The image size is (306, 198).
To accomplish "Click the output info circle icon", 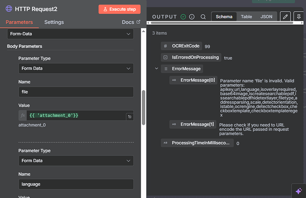I will (x=192, y=17).
